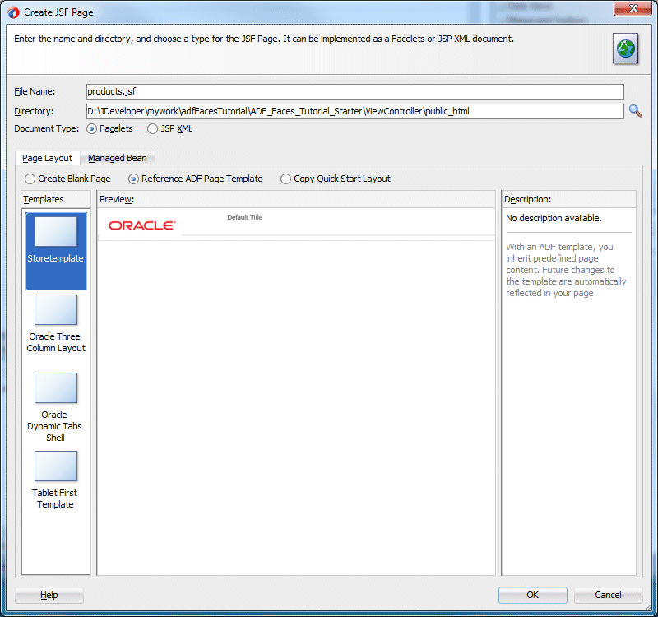Image resolution: width=658 pixels, height=617 pixels.
Task: Select Oracle Three Column Layout template
Action: click(x=56, y=323)
